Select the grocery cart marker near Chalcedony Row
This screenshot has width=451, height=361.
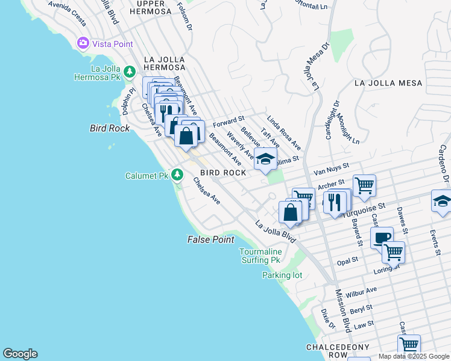tap(409, 347)
